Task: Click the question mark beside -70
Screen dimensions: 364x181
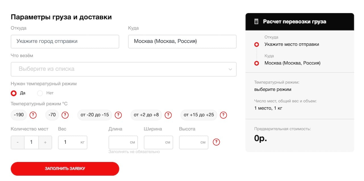Action: 65,115
